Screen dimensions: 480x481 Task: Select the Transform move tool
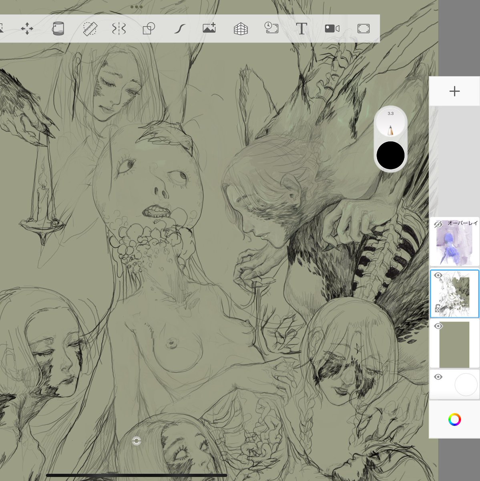27,29
